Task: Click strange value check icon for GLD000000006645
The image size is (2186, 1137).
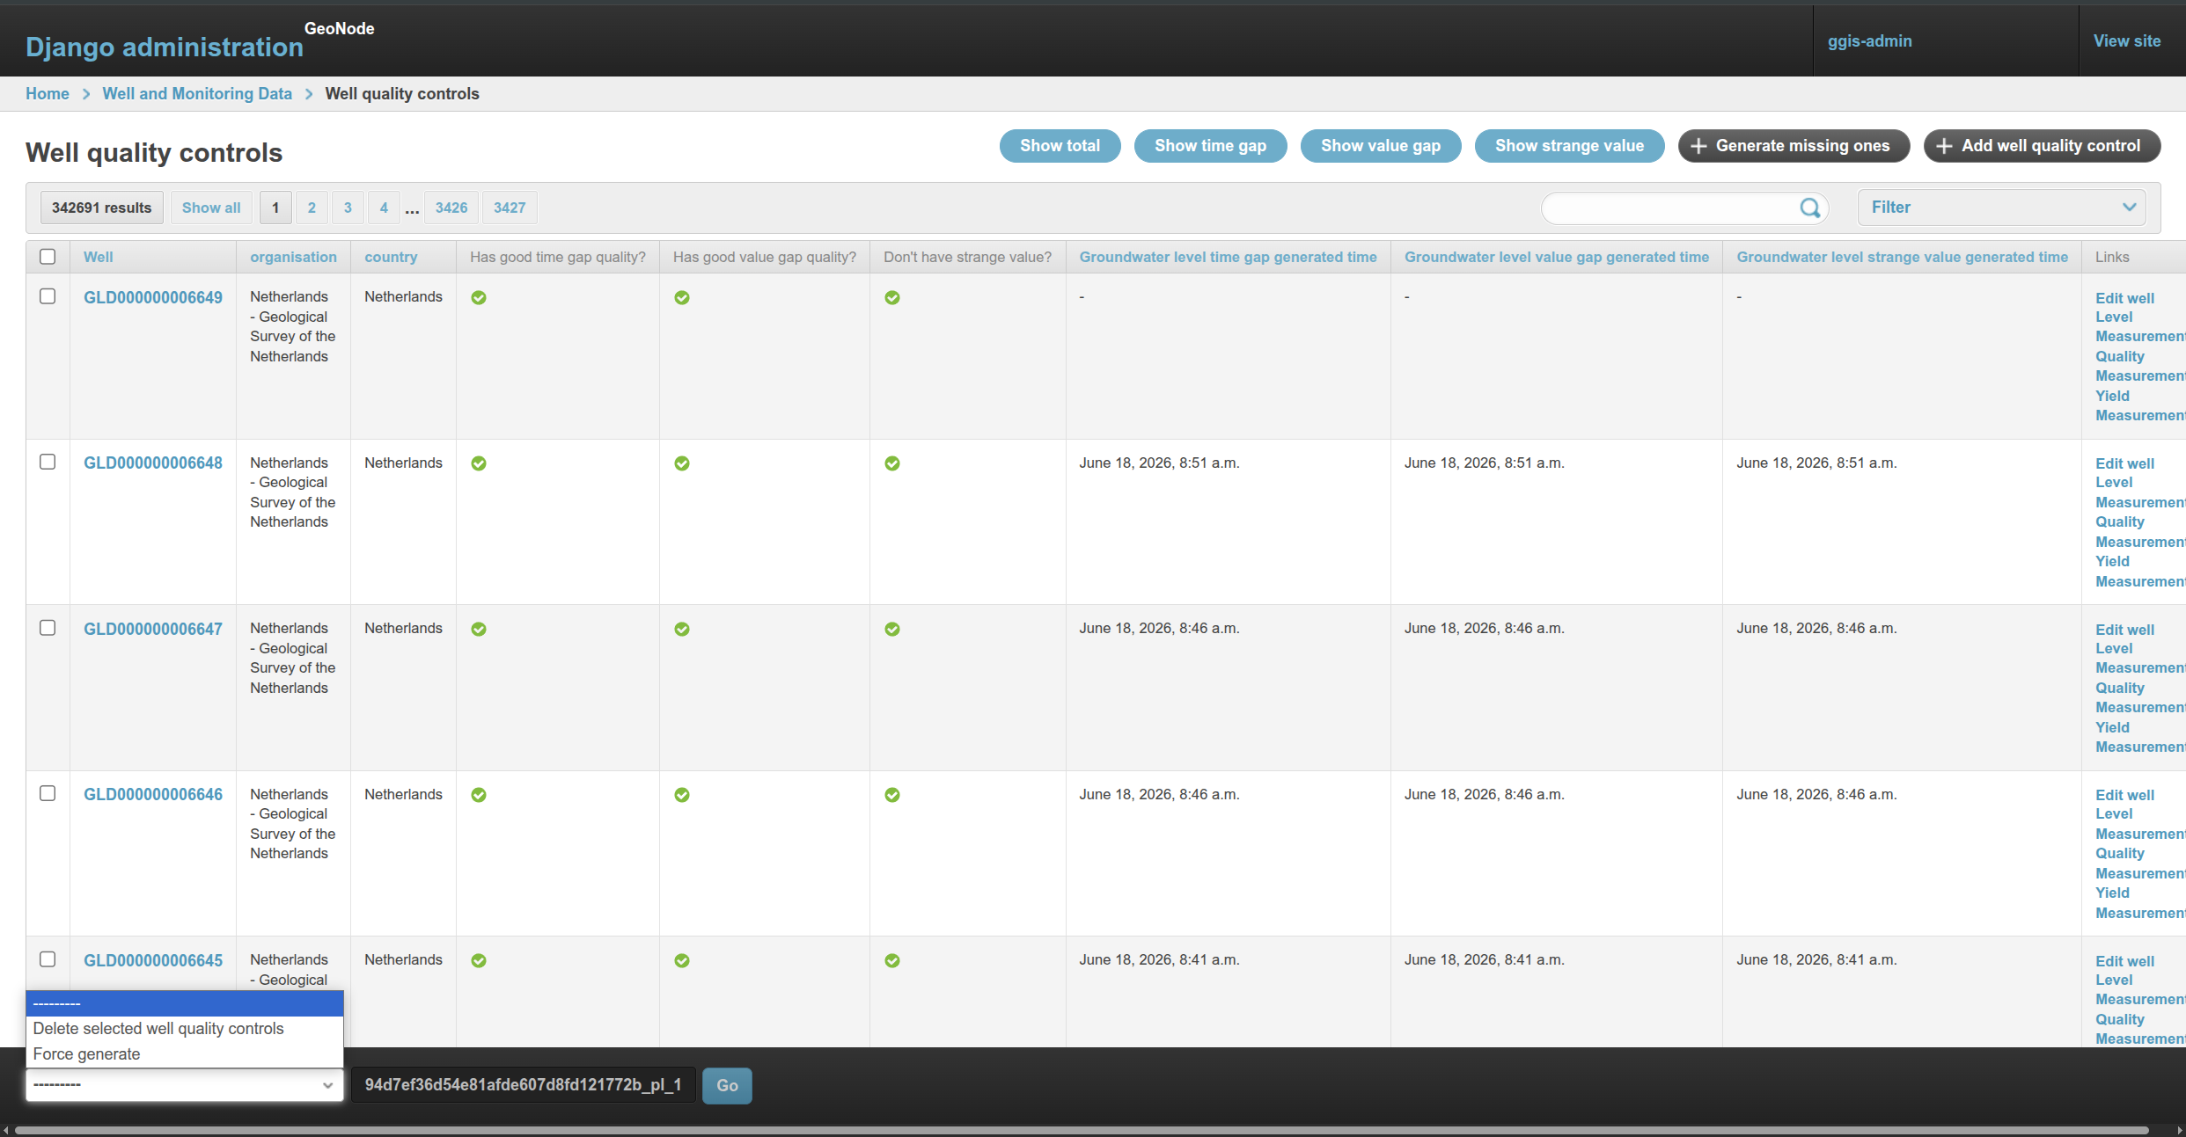Action: 892,961
